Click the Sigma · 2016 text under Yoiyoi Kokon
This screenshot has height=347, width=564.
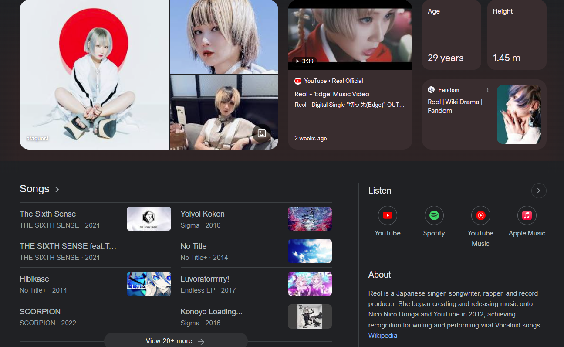[200, 225]
